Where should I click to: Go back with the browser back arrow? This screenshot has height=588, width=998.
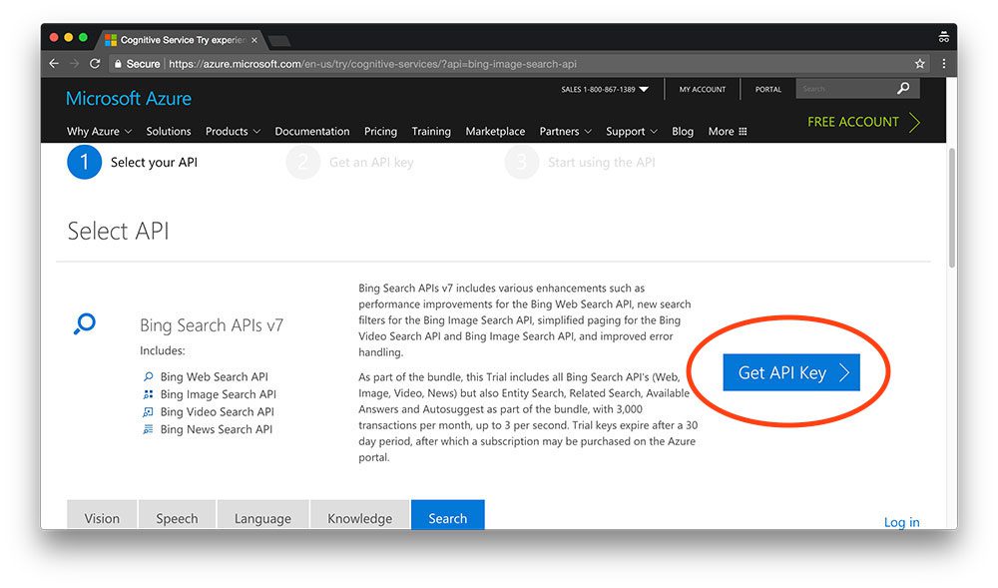(54, 64)
